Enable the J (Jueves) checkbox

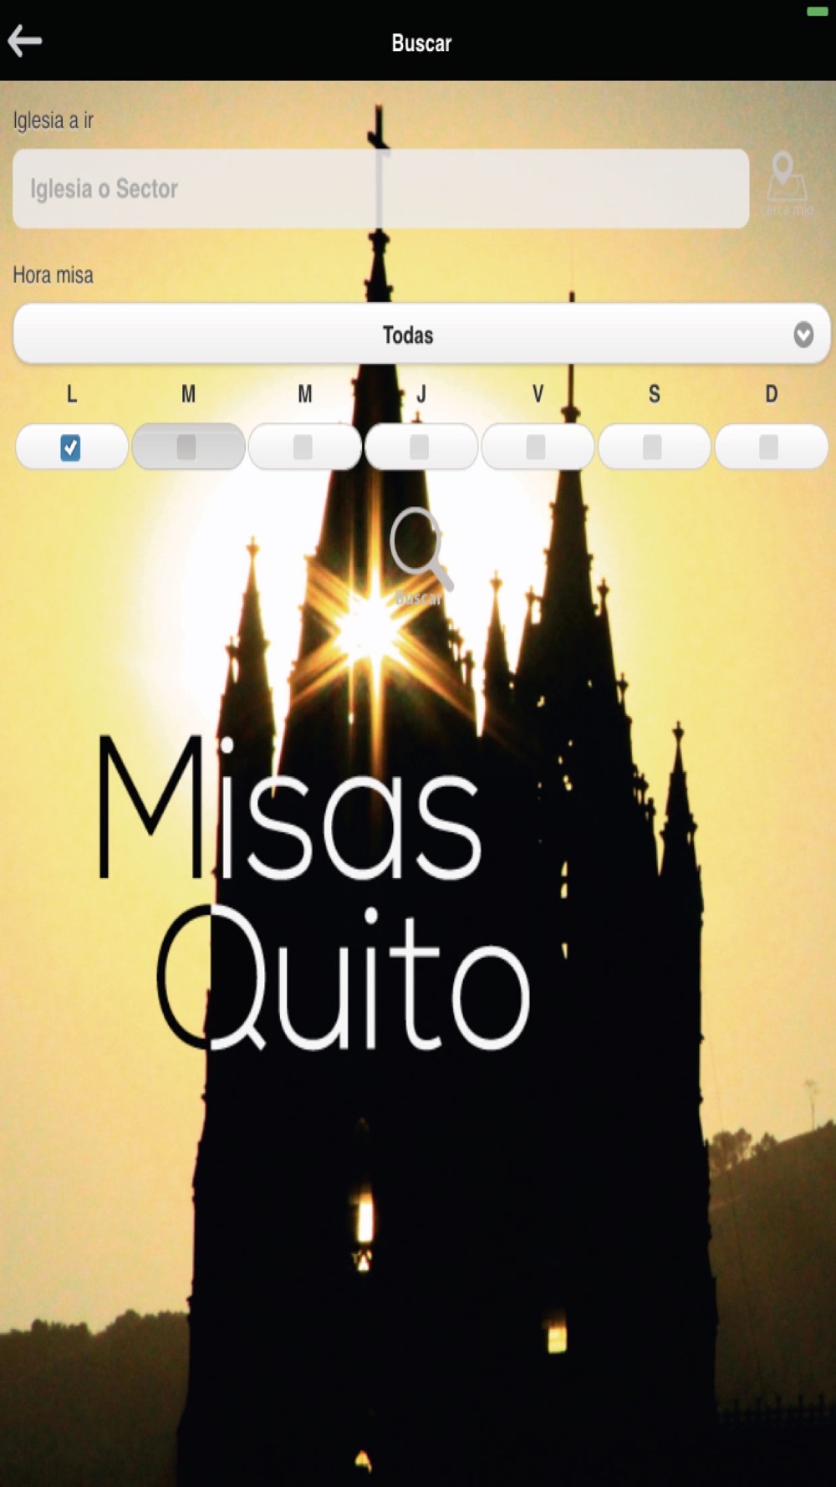point(421,447)
